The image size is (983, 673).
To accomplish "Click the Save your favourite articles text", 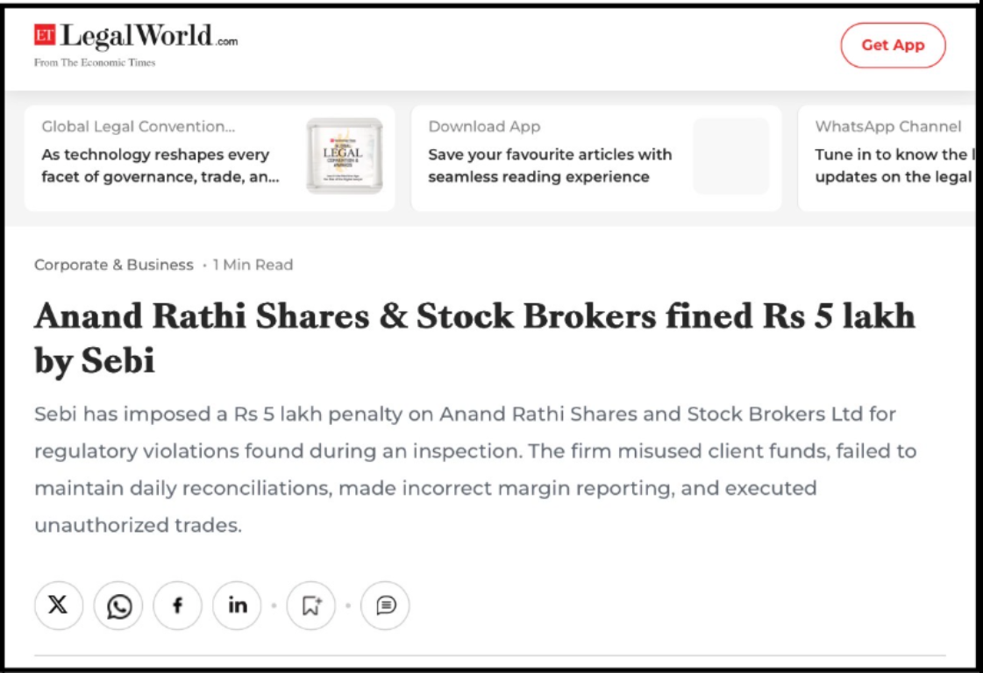I will (550, 165).
